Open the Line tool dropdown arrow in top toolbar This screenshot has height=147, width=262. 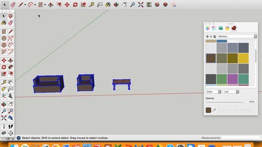[x=25, y=5]
